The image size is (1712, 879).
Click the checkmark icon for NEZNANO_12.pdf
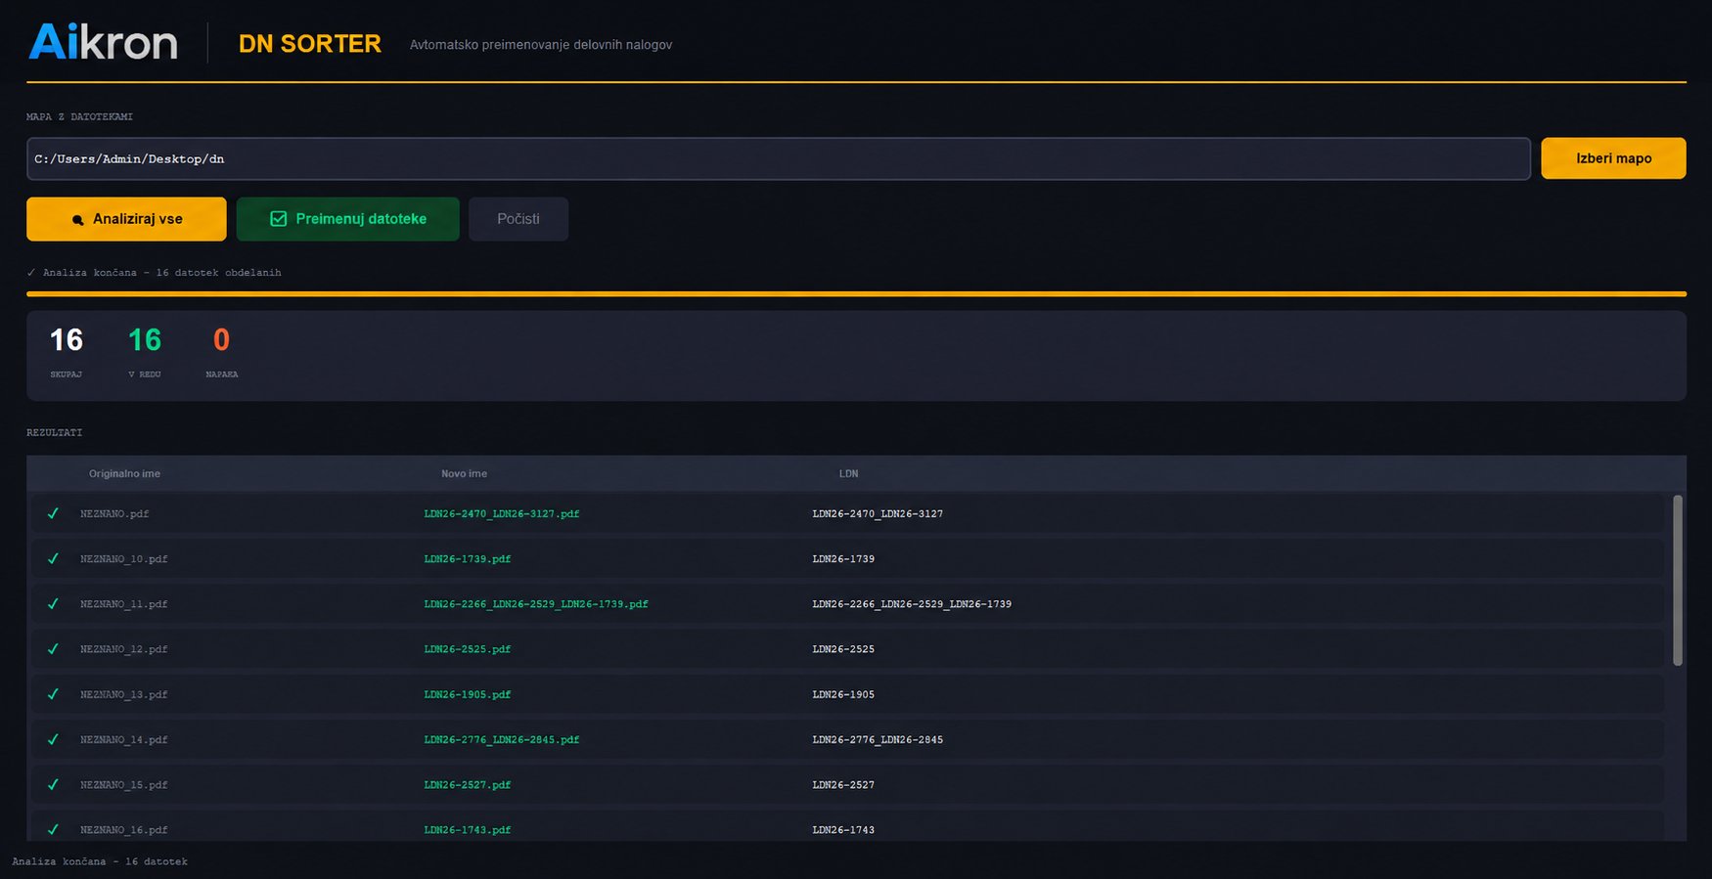53,648
